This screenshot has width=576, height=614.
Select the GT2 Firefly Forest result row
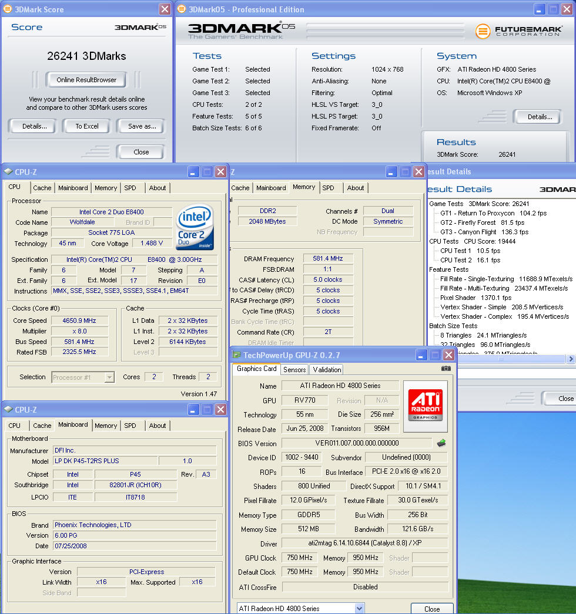click(x=483, y=222)
